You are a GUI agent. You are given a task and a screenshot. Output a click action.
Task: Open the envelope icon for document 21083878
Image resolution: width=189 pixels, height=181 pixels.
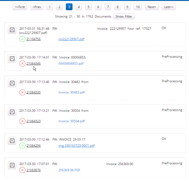coord(12,165)
